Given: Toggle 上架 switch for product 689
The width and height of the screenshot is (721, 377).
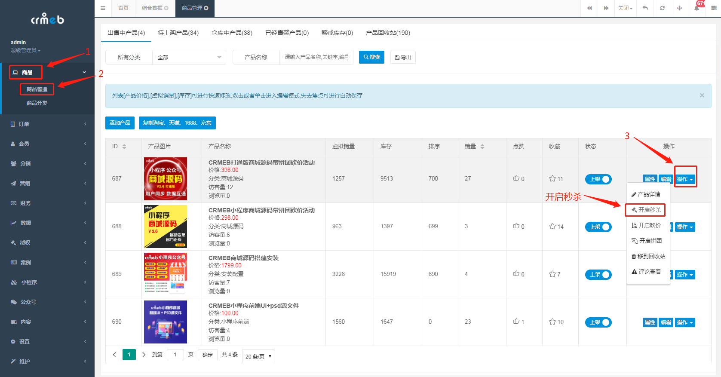Looking at the screenshot, I should click(598, 275).
